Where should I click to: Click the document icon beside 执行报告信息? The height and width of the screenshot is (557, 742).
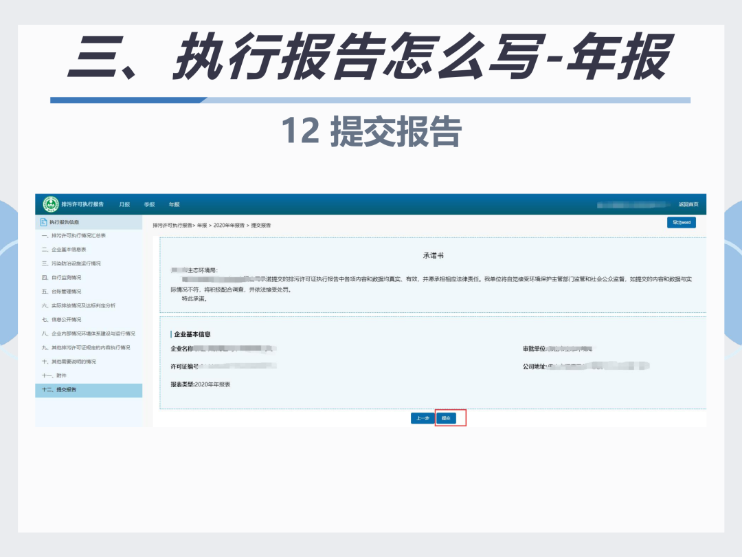point(43,222)
